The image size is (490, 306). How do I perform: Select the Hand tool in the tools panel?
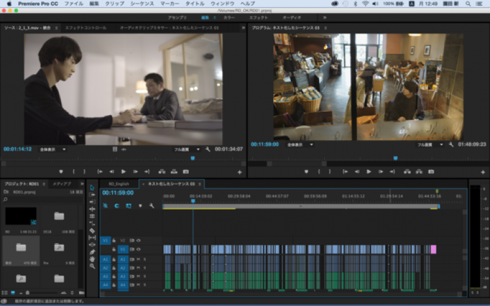coord(92,259)
